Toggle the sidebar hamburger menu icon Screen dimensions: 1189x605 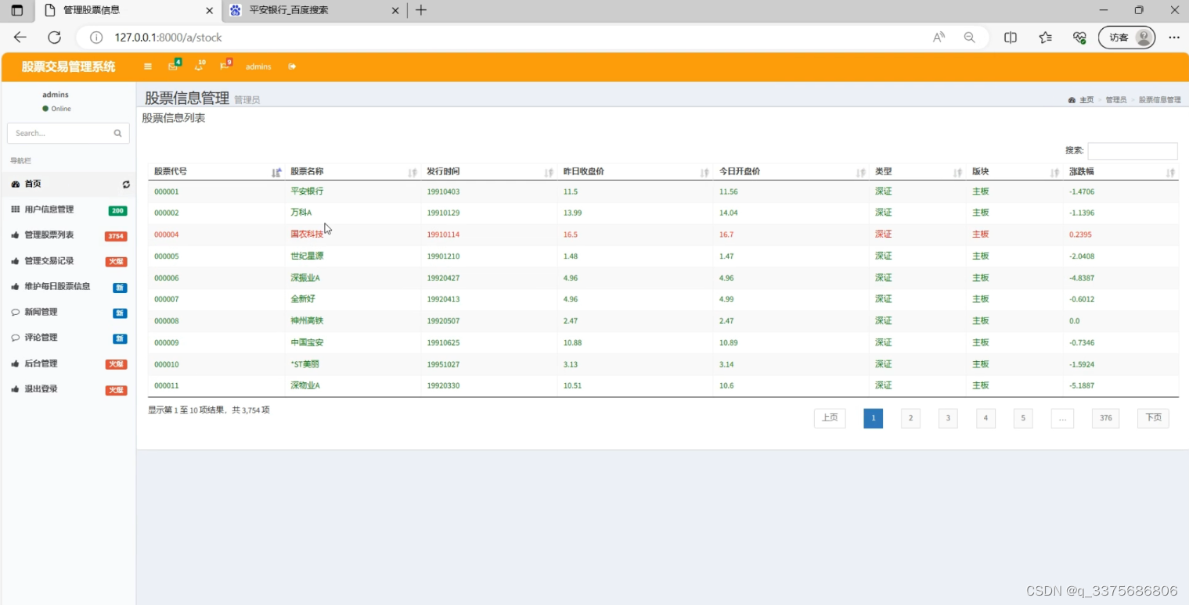pyautogui.click(x=148, y=66)
